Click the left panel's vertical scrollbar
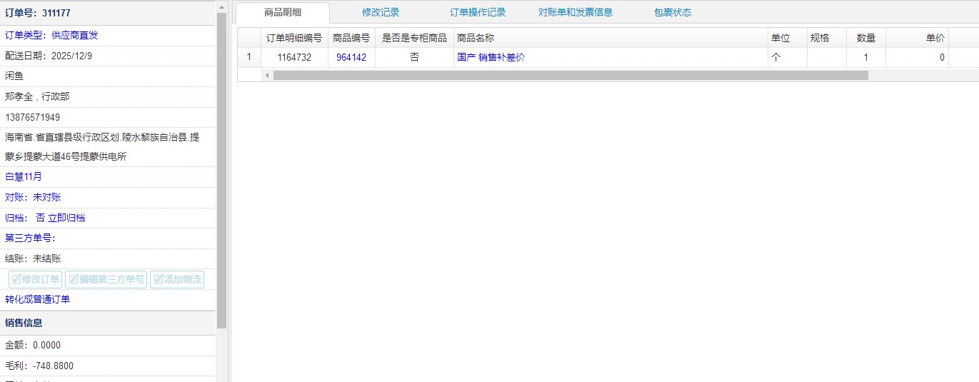979x382 pixels. click(x=221, y=164)
